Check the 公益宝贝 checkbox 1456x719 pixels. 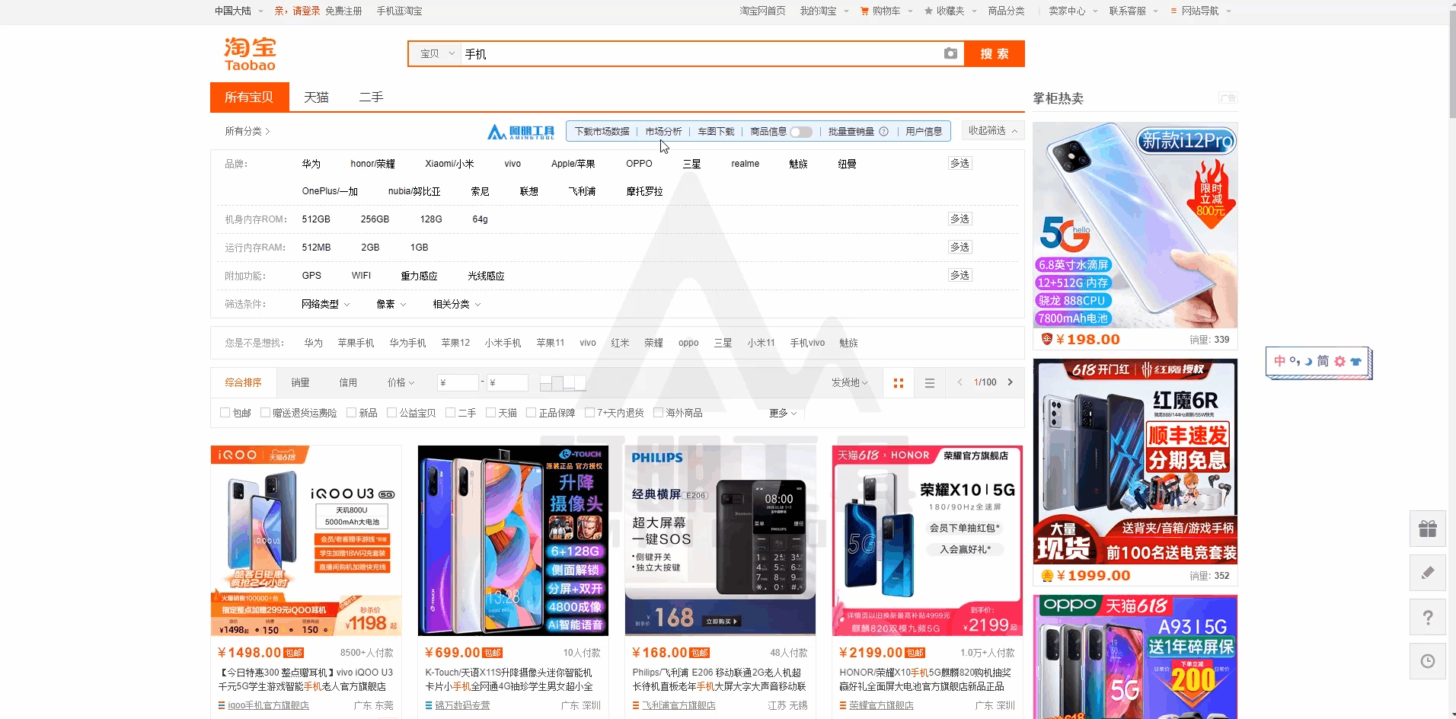(x=391, y=412)
